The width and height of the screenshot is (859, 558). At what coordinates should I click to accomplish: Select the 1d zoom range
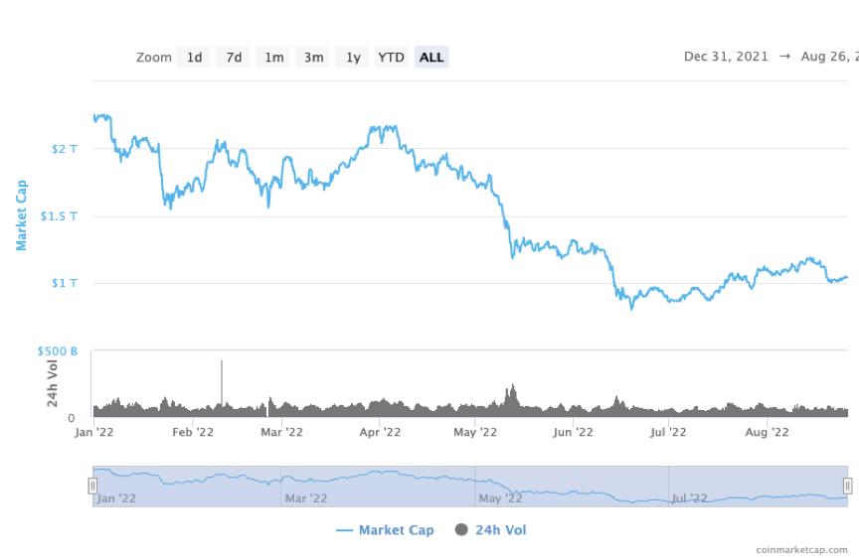194,57
